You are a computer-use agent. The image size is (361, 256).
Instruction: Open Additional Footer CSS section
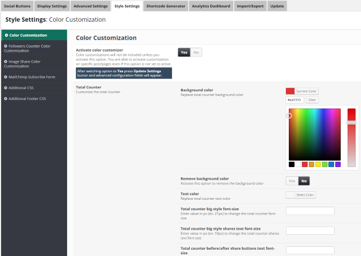pos(34,99)
